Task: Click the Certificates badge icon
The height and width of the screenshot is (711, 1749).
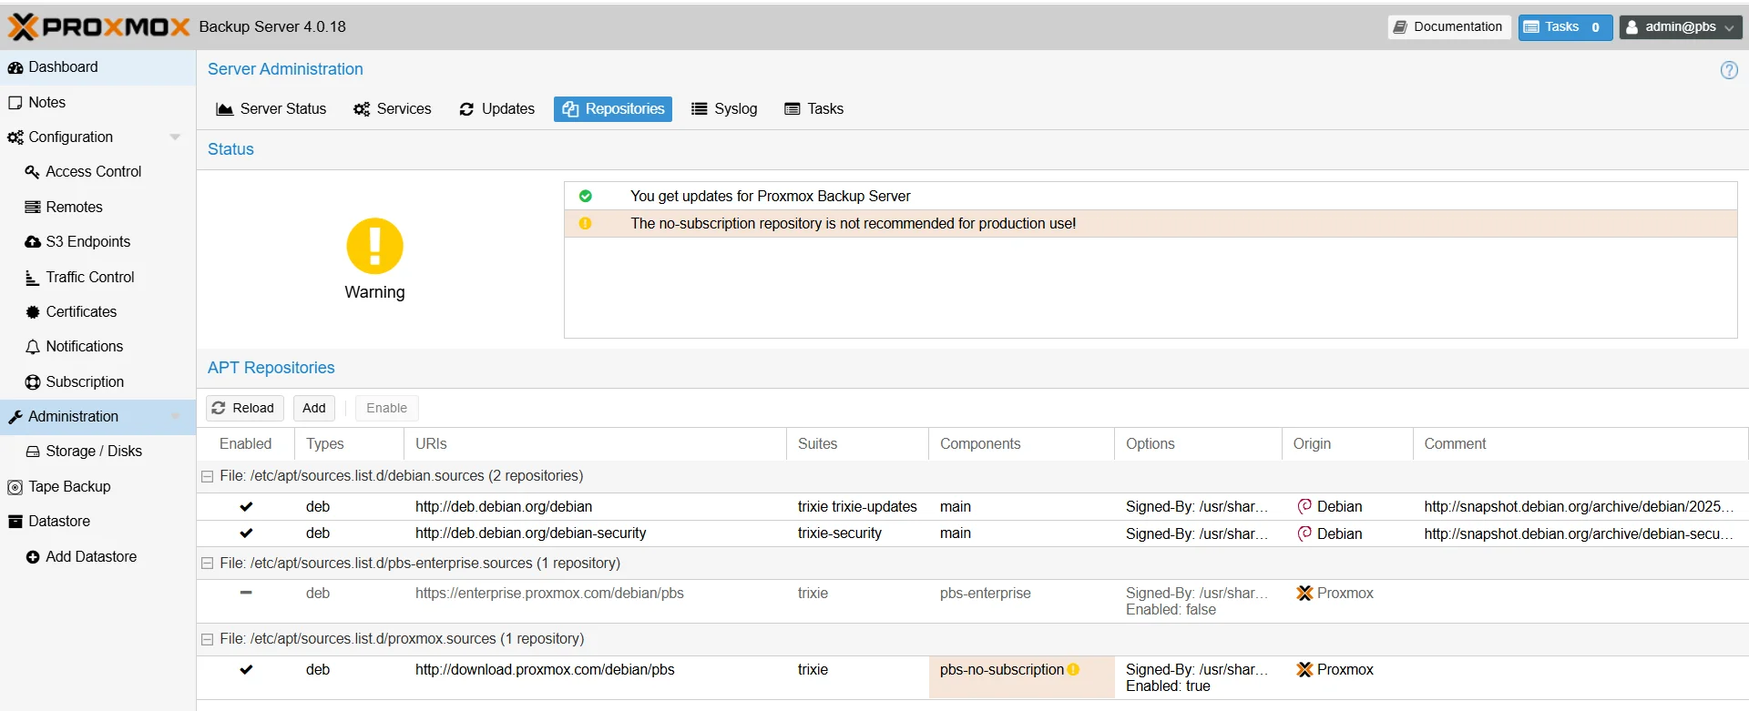Action: click(x=33, y=312)
